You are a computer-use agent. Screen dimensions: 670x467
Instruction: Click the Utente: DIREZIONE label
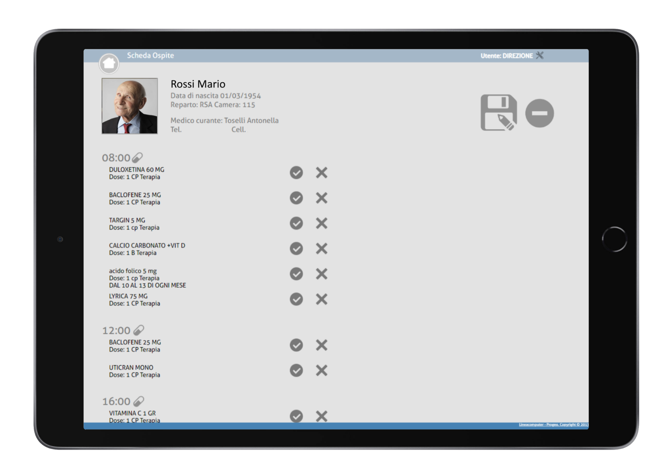click(x=507, y=56)
